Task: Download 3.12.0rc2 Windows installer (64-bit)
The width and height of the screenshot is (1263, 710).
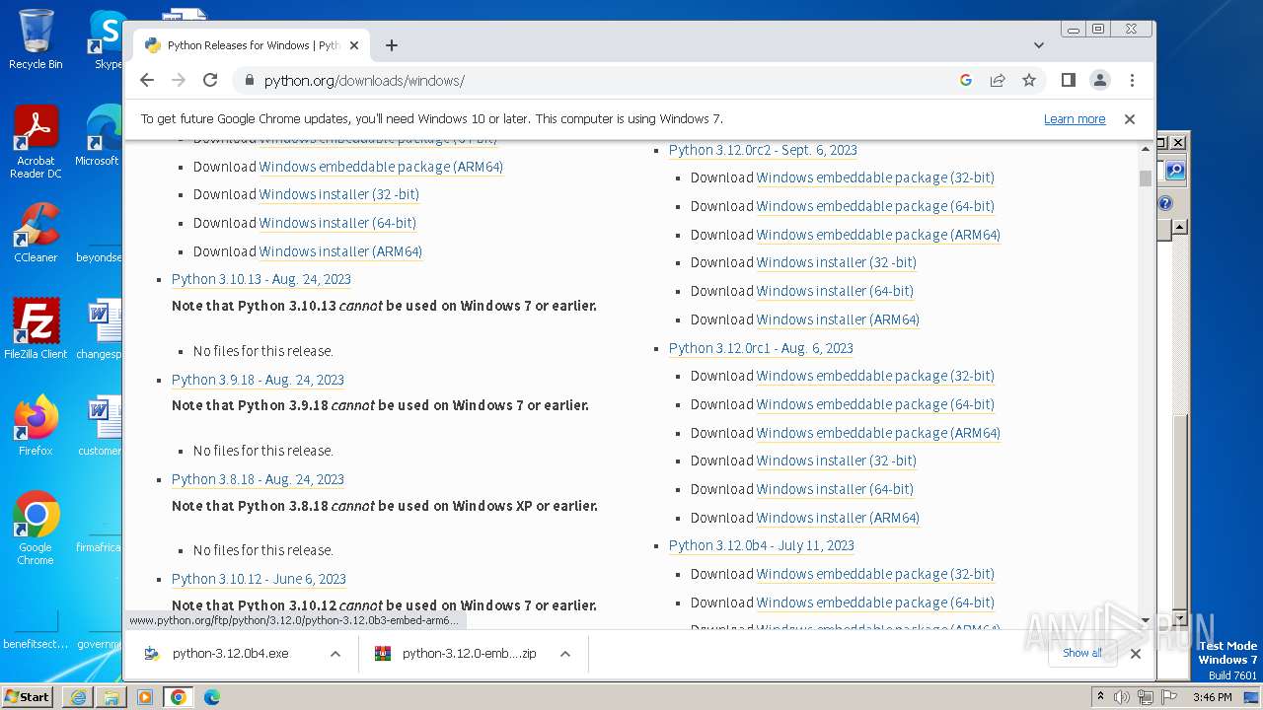Action: point(835,291)
